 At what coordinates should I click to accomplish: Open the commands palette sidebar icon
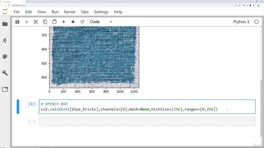(5, 57)
